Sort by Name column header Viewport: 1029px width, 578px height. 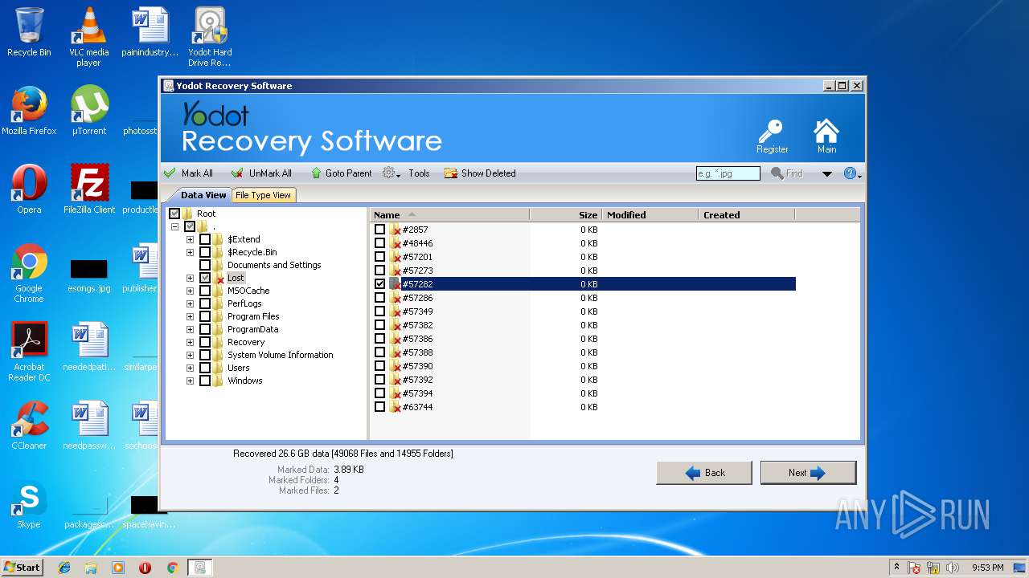(x=449, y=214)
